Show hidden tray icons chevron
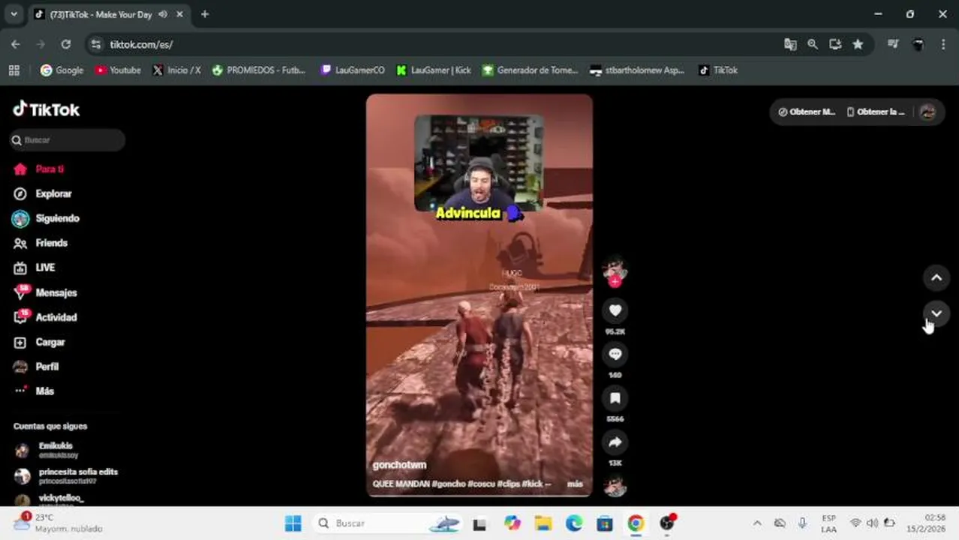This screenshot has height=540, width=959. (757, 523)
